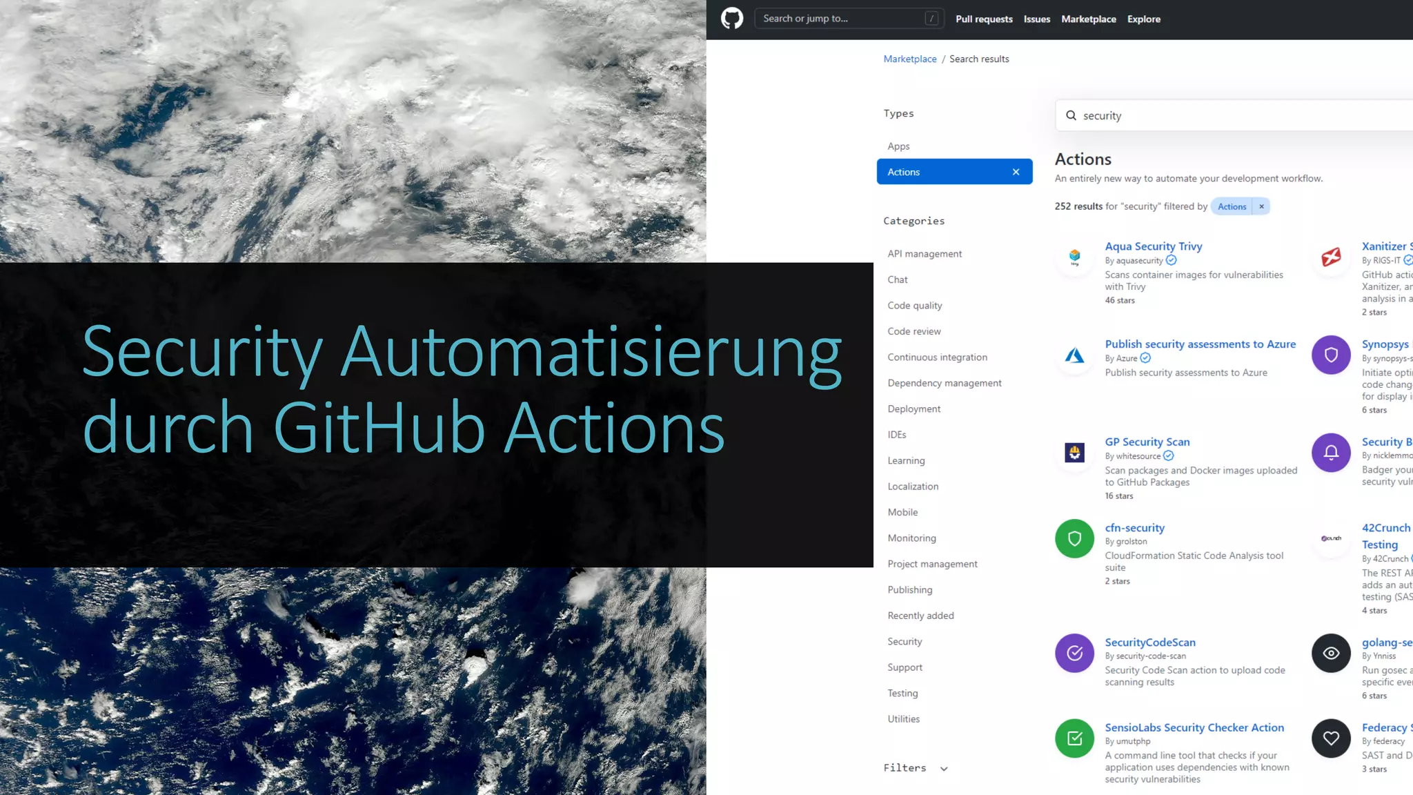The height and width of the screenshot is (795, 1413).
Task: Click '16 stars' under GP Security Scan
Action: 1119,496
